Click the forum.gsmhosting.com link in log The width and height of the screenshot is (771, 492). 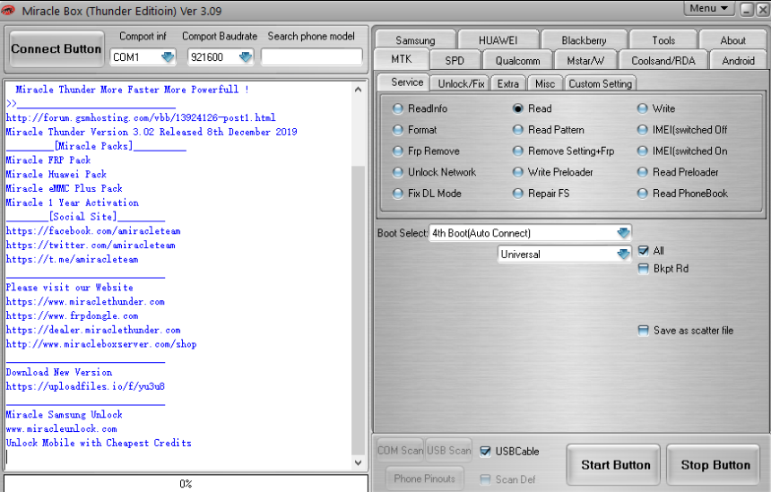click(141, 117)
